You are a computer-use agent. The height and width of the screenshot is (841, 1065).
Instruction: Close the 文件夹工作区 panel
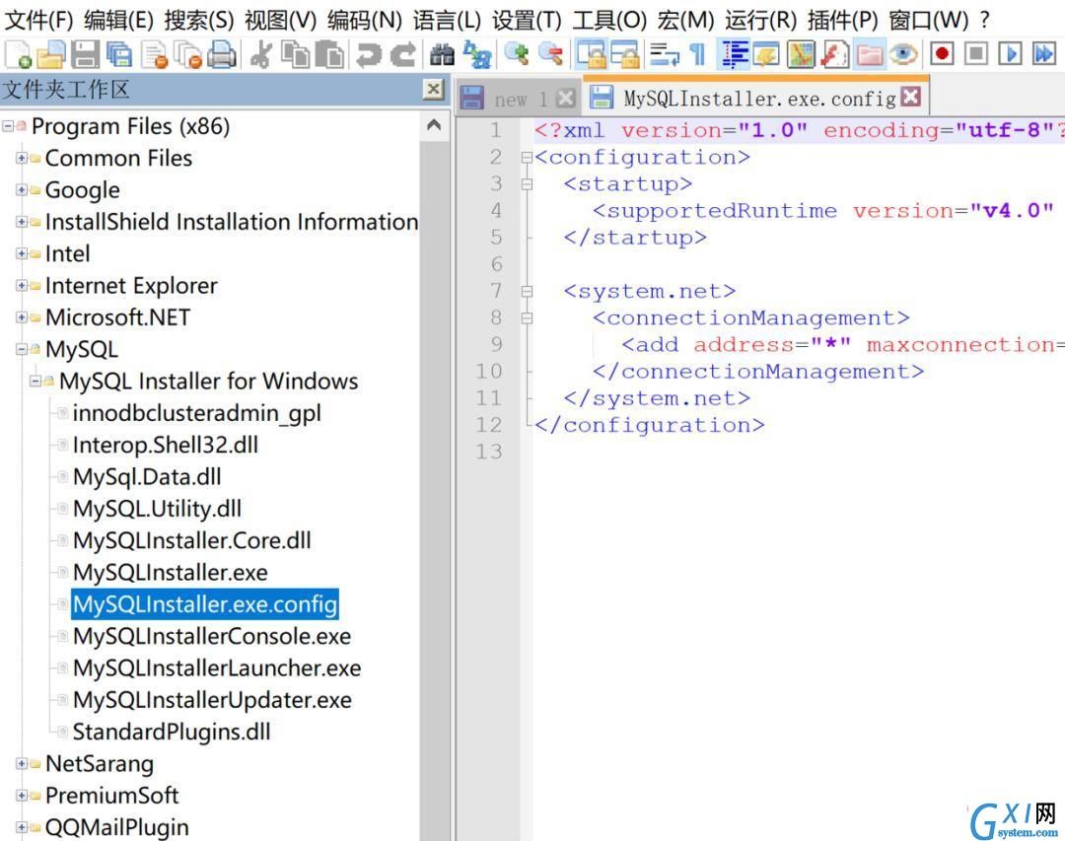pyautogui.click(x=433, y=89)
